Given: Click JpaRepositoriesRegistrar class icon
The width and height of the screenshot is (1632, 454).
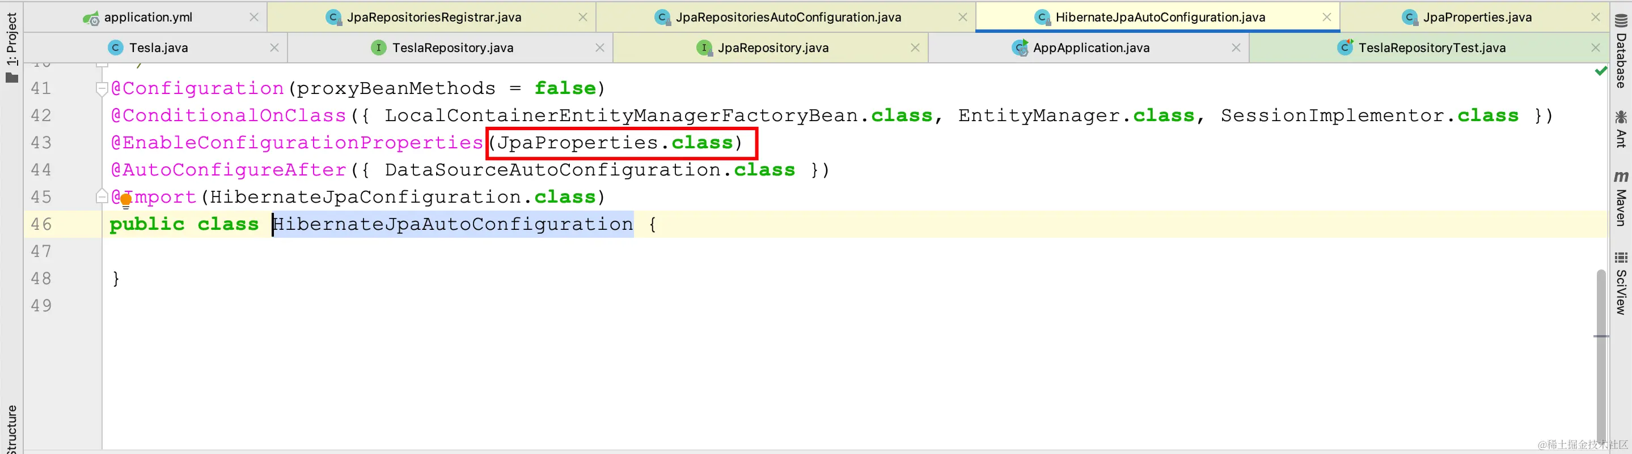Looking at the screenshot, I should pyautogui.click(x=333, y=18).
